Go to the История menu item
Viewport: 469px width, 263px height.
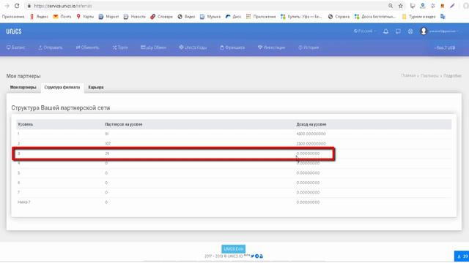(309, 47)
